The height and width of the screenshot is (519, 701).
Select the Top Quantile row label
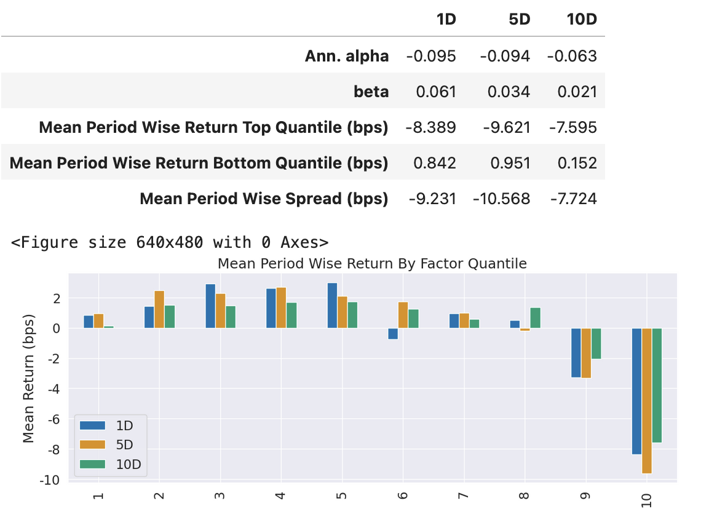point(213,128)
